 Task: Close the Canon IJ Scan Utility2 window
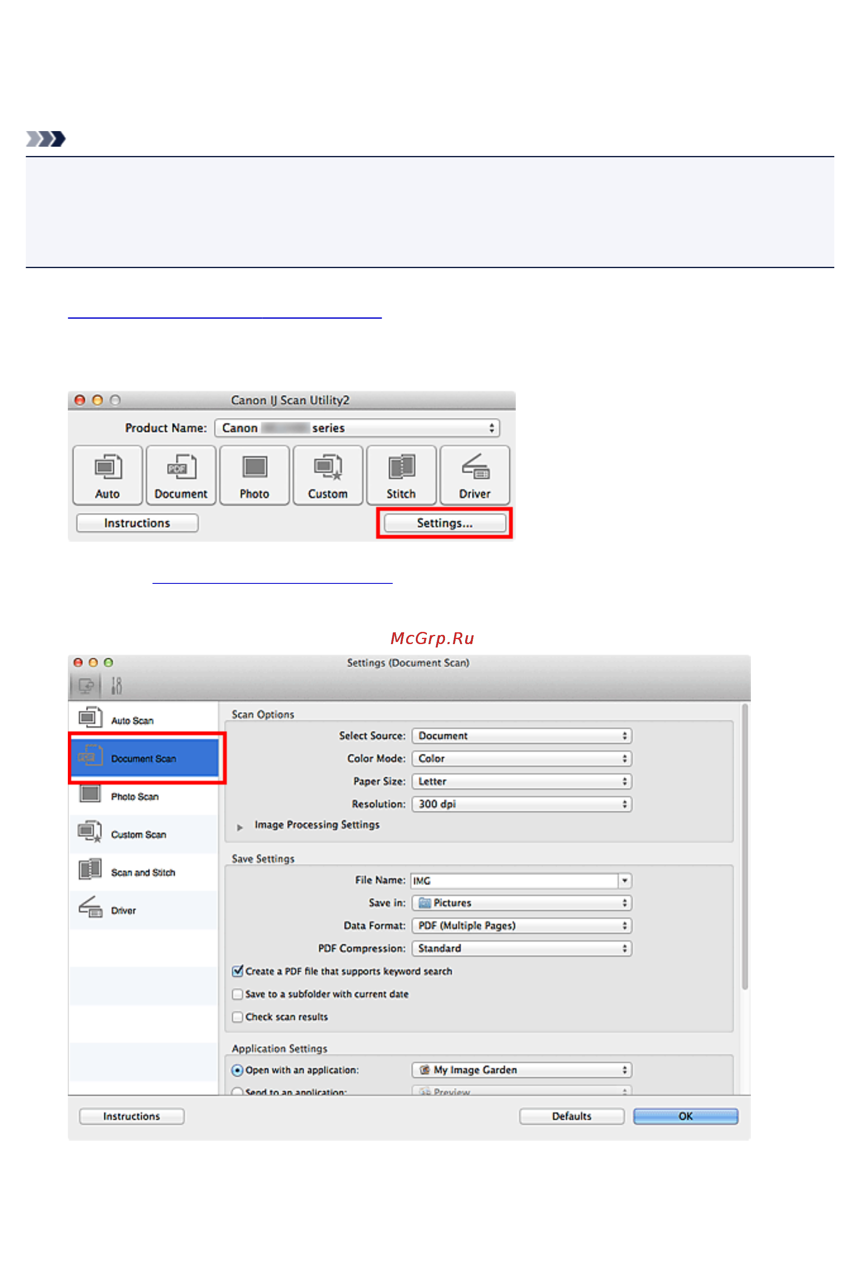[80, 400]
